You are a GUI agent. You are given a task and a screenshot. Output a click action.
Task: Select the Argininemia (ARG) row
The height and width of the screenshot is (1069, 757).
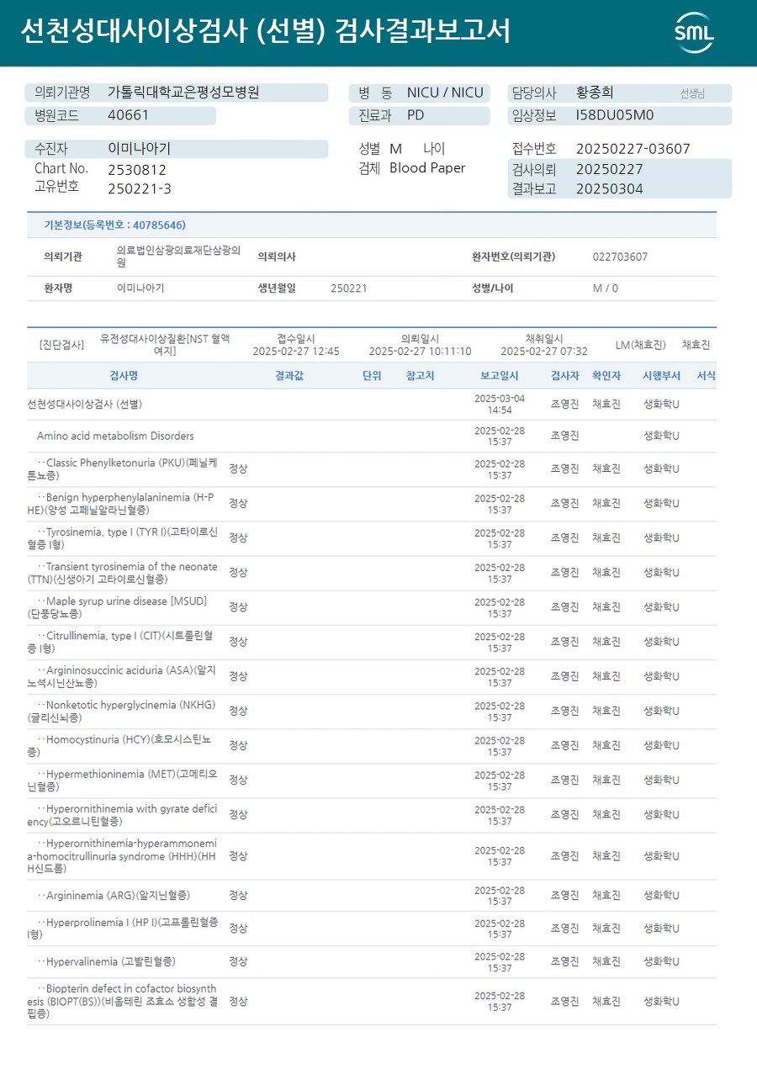coord(372,896)
